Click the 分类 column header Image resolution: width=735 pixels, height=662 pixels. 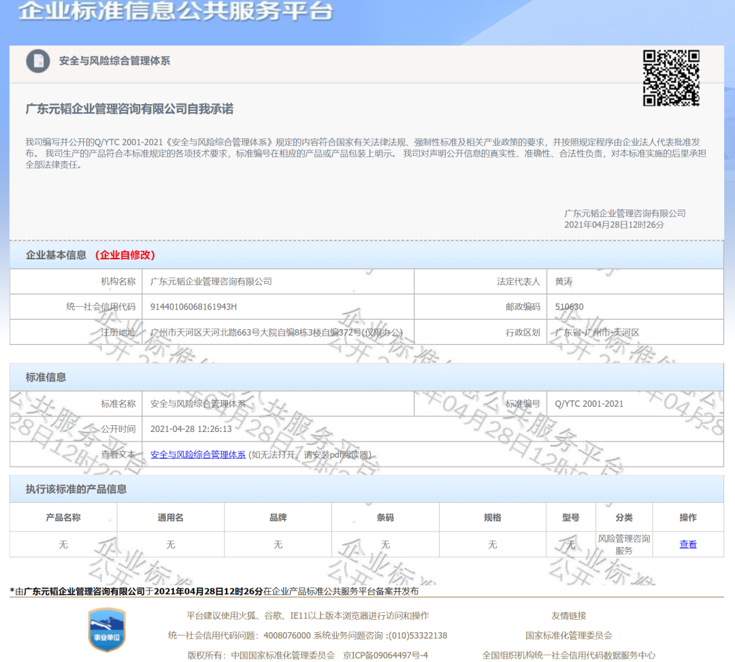624,518
